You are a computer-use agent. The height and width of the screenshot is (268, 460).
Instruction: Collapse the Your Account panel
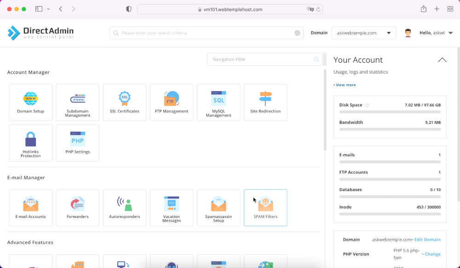tap(442, 60)
